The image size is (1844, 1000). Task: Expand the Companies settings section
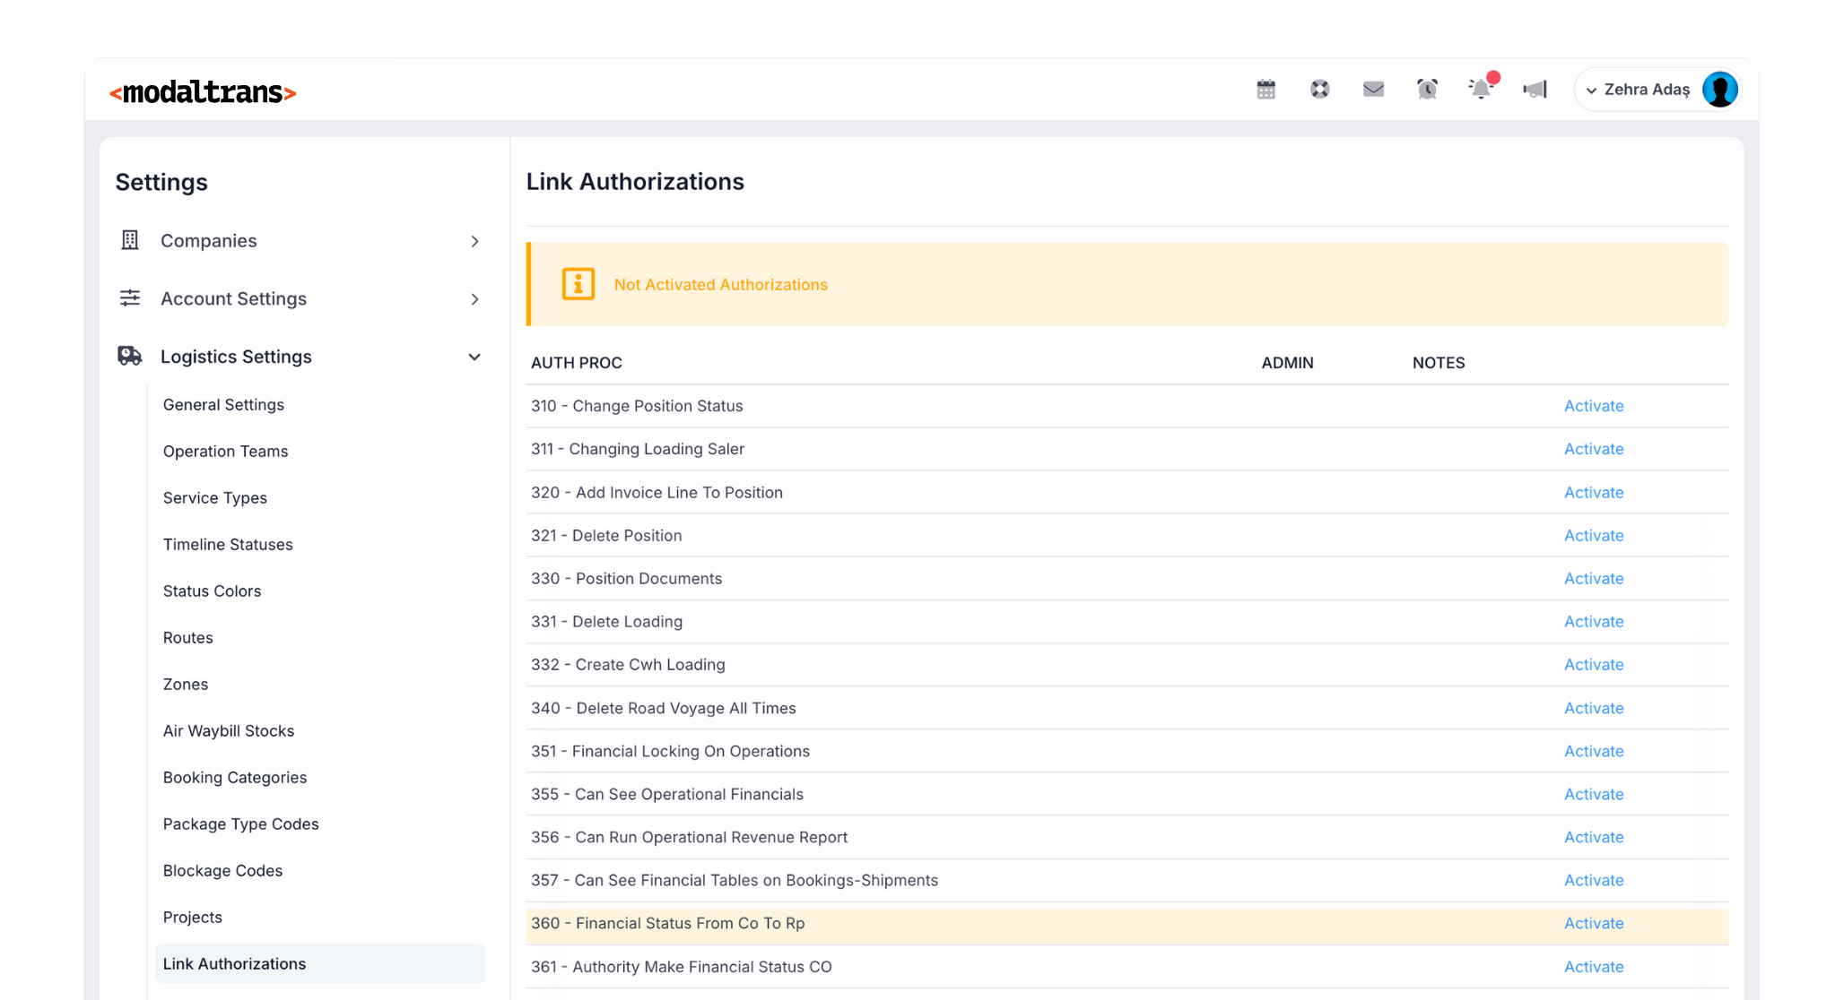click(475, 241)
